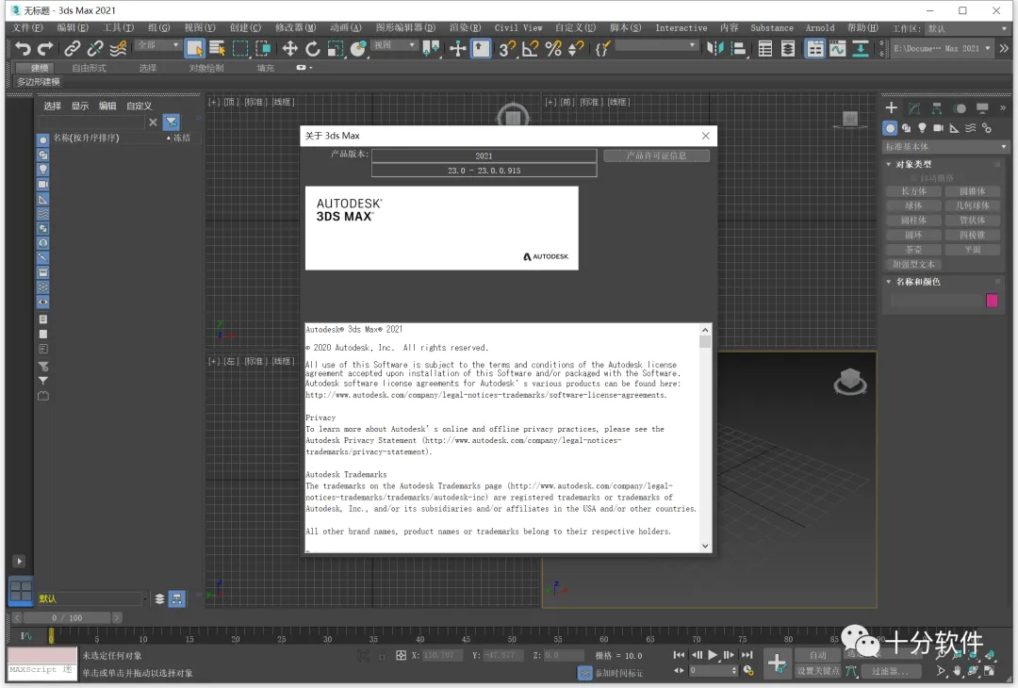Open the 视图 reference coordinate dropdown

[x=394, y=45]
